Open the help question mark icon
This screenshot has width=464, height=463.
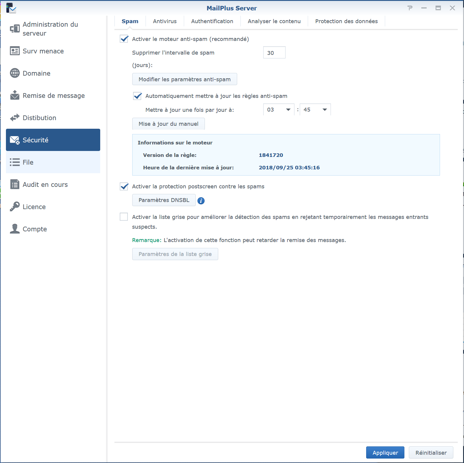tap(410, 8)
